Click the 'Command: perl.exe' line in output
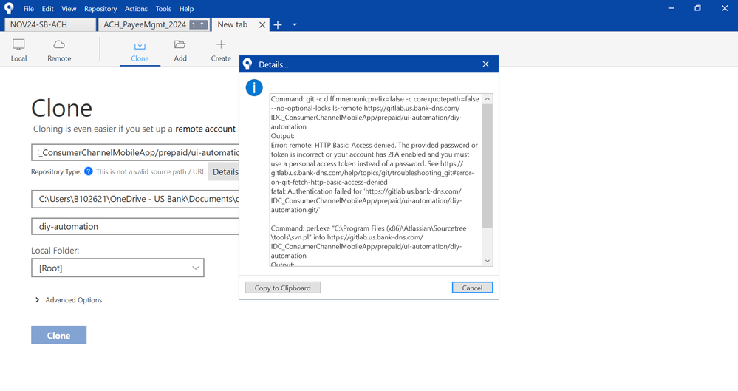This screenshot has width=738, height=391. [369, 228]
